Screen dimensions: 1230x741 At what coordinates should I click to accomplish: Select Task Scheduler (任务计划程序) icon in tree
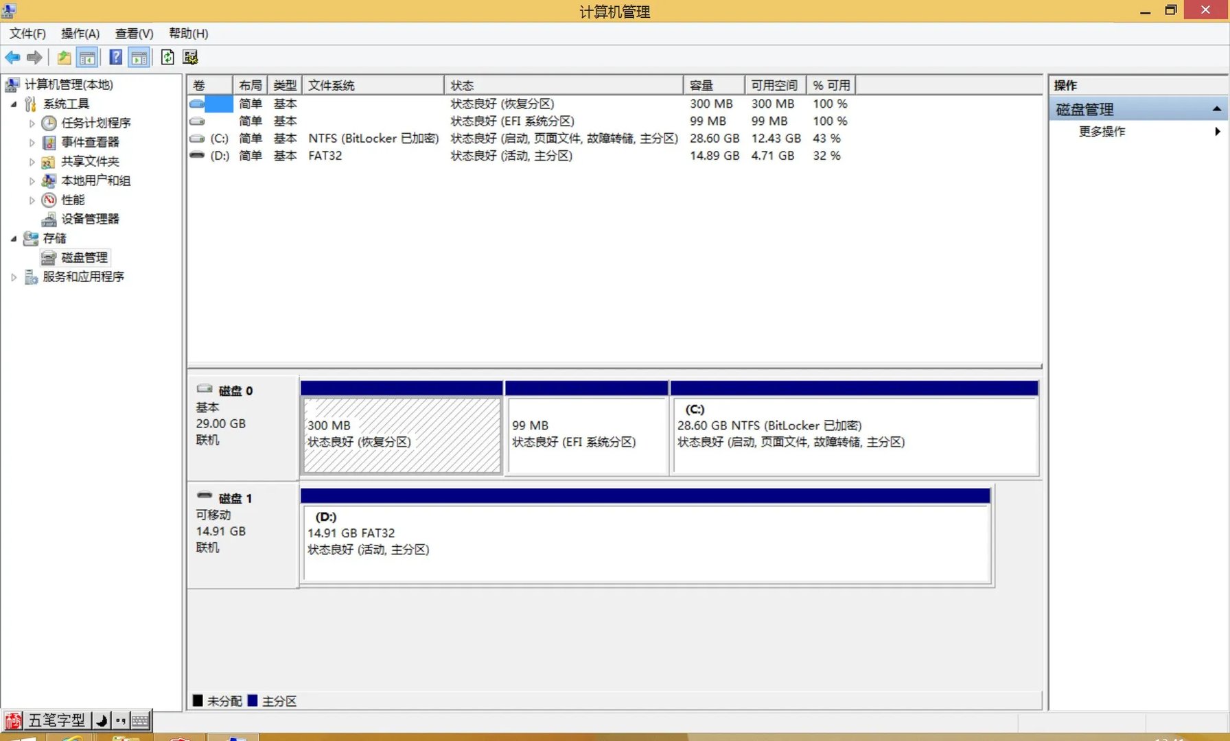pos(49,123)
